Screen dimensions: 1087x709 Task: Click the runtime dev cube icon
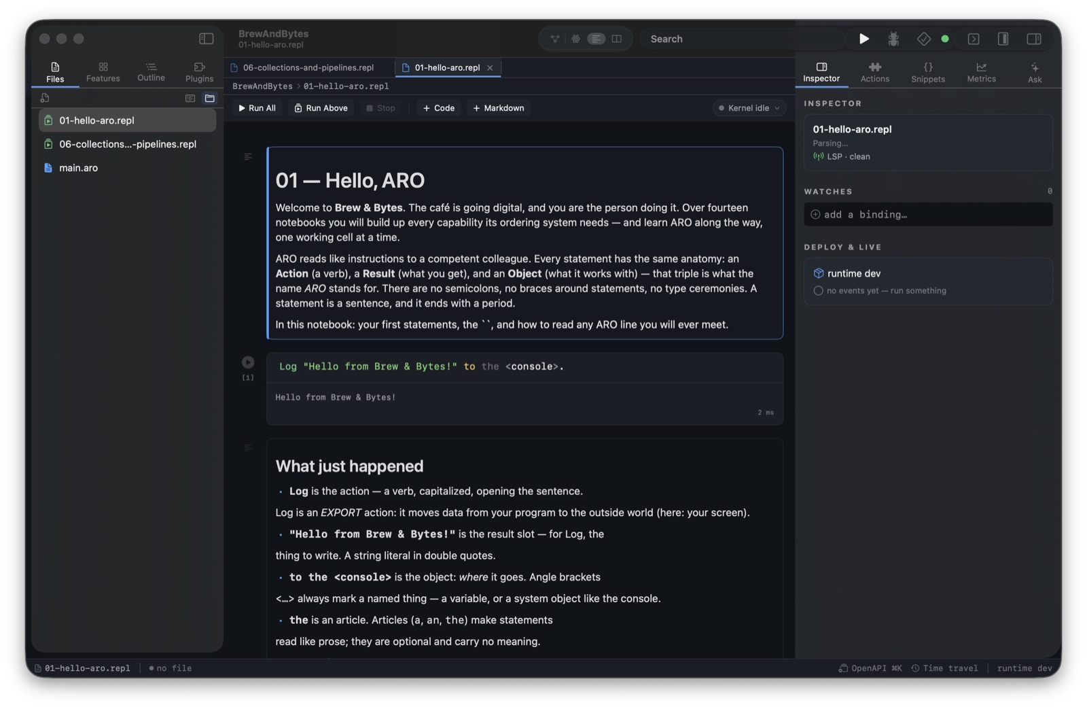coord(819,273)
